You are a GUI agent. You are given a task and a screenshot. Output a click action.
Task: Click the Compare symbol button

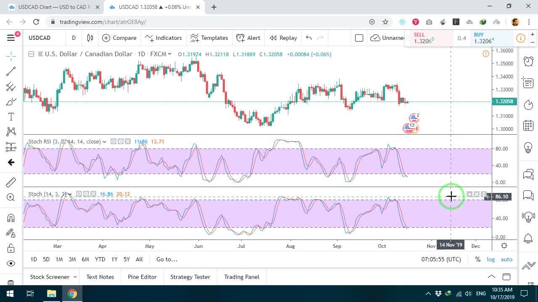point(119,38)
